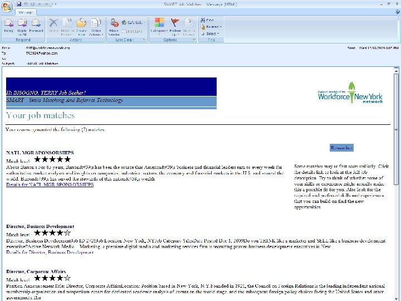Click sender address in From field

click(x=48, y=48)
